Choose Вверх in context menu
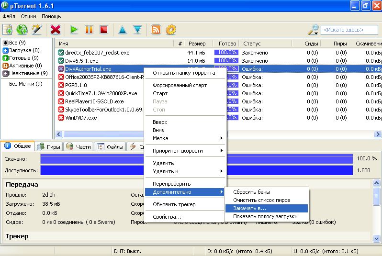This screenshot has height=256, width=382. (x=185, y=122)
